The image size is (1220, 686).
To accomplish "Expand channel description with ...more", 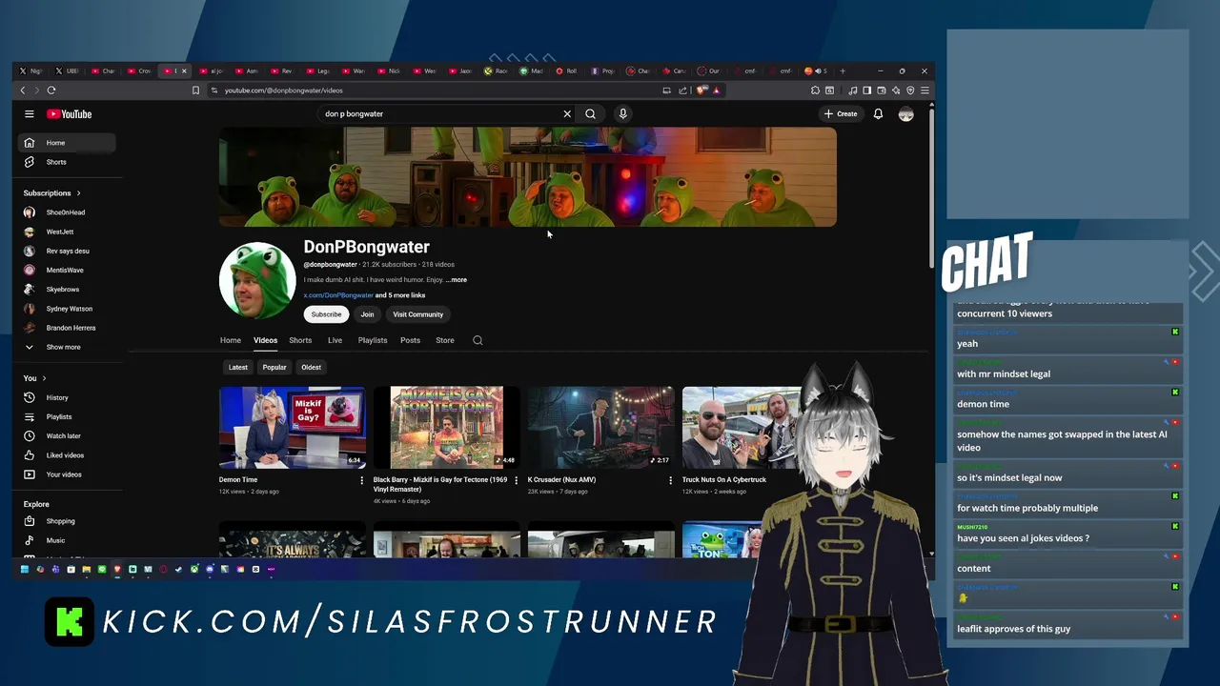I will click(457, 280).
